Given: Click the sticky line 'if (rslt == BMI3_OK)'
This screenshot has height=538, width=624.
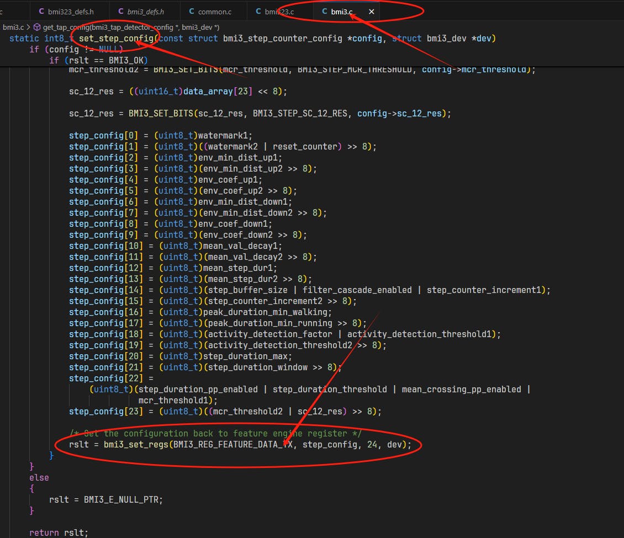Looking at the screenshot, I should pos(98,60).
